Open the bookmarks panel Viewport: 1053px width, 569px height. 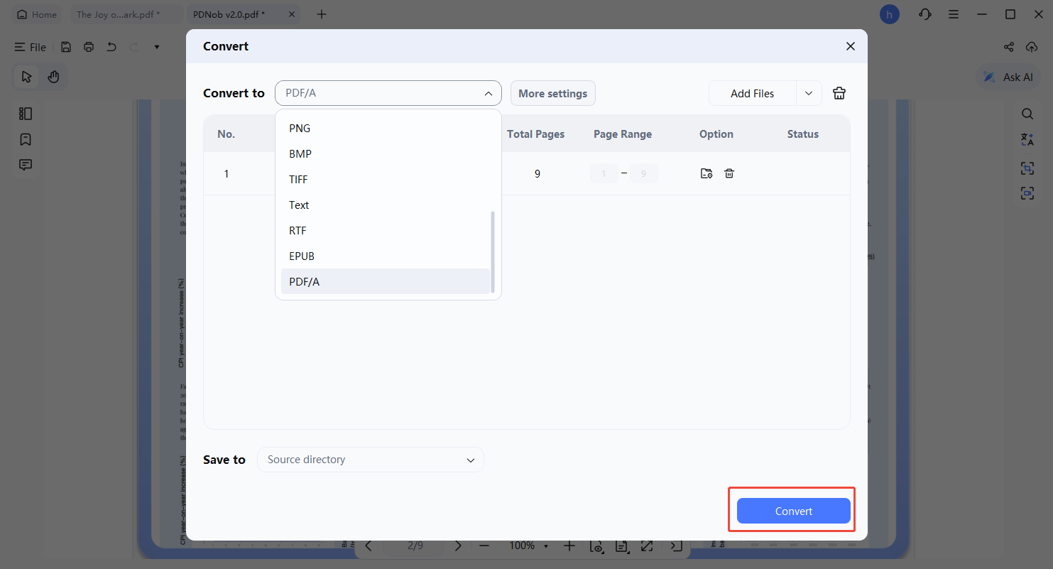tap(26, 139)
